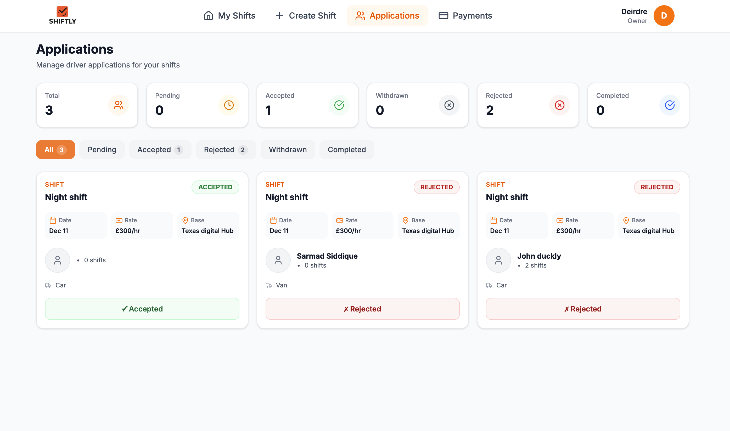This screenshot has height=431, width=730.
Task: Filter by Pending applications tab
Action: tap(102, 150)
